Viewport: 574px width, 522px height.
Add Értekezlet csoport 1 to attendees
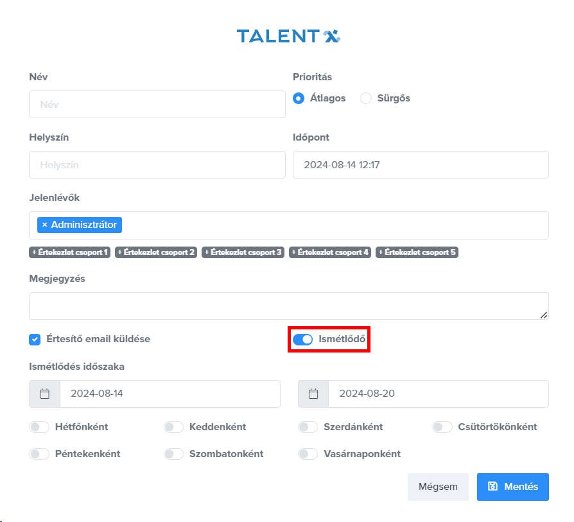tap(70, 252)
